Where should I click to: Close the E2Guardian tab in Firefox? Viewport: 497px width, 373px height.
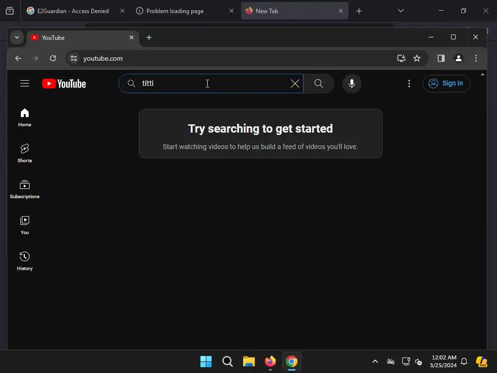(x=122, y=11)
